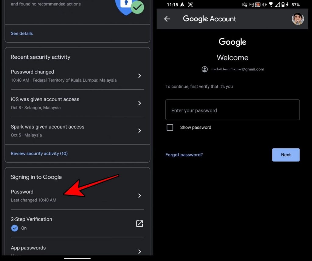Click the Password changed title text
The width and height of the screenshot is (312, 261).
32,72
